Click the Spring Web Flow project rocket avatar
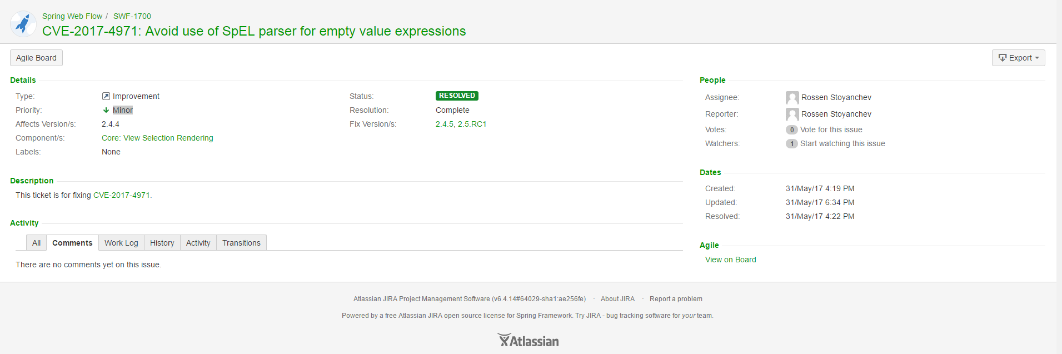The image size is (1062, 354). 23,24
